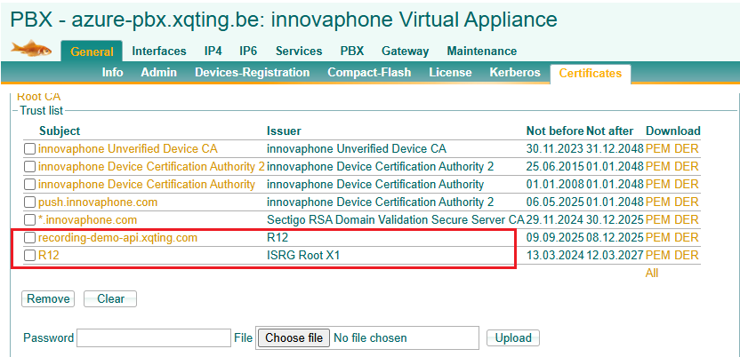Focus the Password input field
The image size is (740, 357).
[x=154, y=337]
